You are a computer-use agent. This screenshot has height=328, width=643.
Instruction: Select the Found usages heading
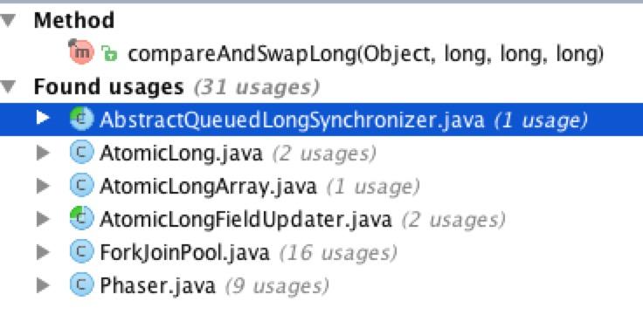(x=108, y=86)
